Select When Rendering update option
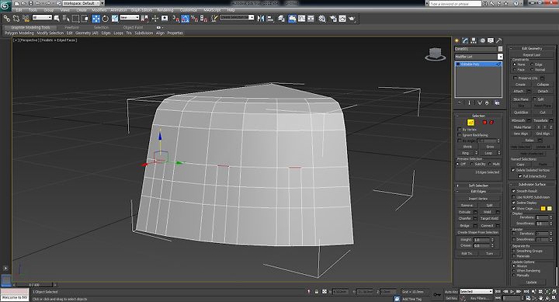This screenshot has height=302, width=559. coord(514,271)
